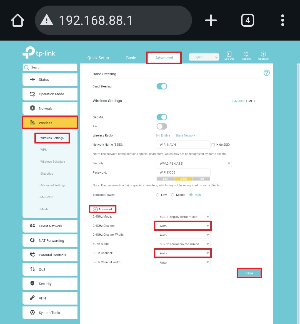Screen dimensions: 300x324
Task: Open the 2.4GHz Channel dropdown
Action: (183, 226)
